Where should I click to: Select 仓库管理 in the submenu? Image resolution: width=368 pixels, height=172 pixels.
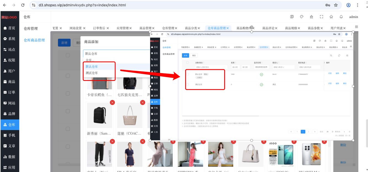point(31,28)
